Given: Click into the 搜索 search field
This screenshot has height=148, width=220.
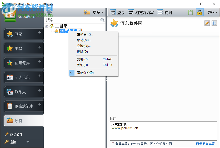Looking at the screenshot, I should click(x=72, y=20).
